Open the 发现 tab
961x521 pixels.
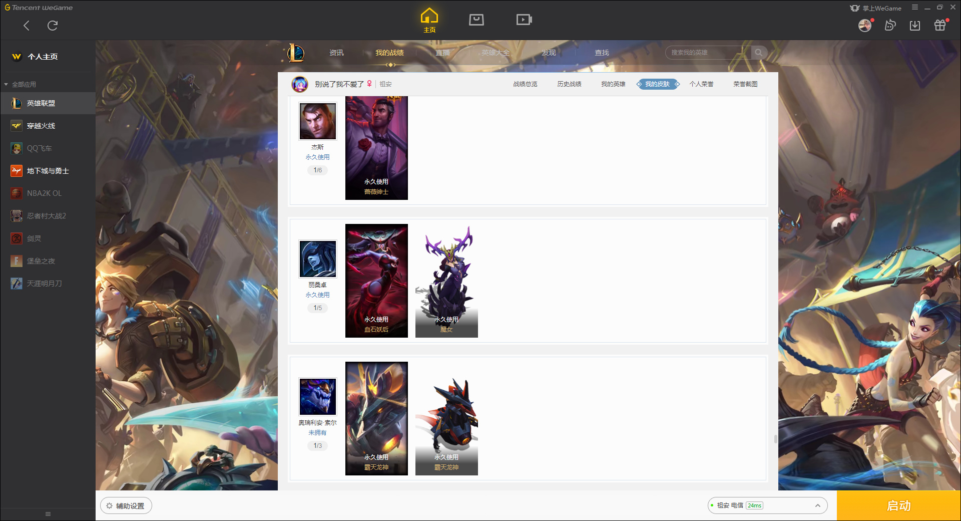point(549,53)
